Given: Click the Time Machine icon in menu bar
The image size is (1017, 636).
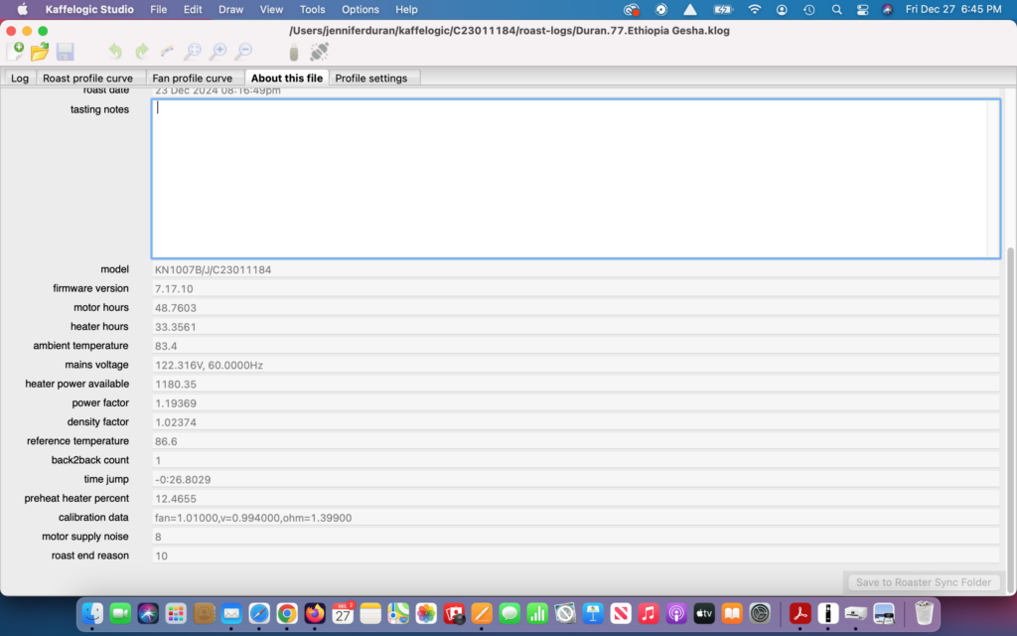Looking at the screenshot, I should [808, 10].
